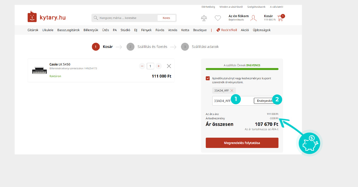Viewport: 358px width, 187px height.
Task: Click the A vállalatról link
Action: click(x=277, y=7)
